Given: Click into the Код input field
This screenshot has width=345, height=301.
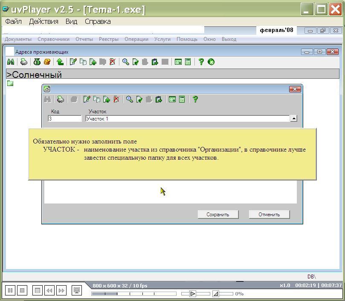Looking at the screenshot, I should (65, 119).
